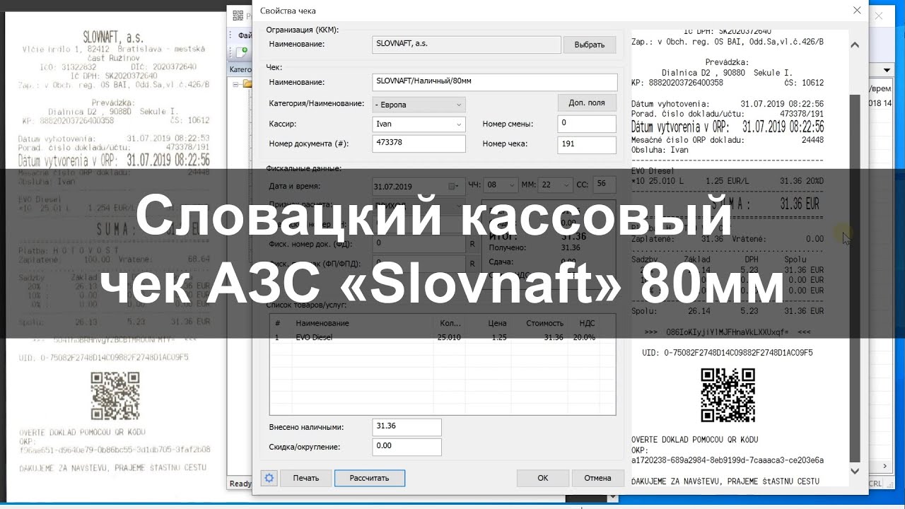905x509 pixels.
Task: Click the CC seconds field showing 56
Action: coord(604,185)
